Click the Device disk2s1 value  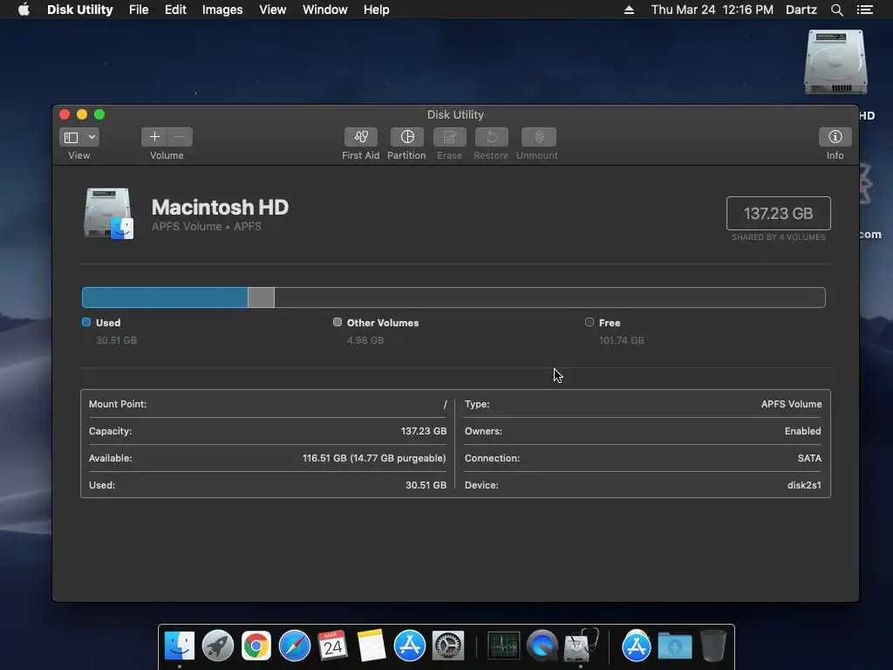coord(804,485)
